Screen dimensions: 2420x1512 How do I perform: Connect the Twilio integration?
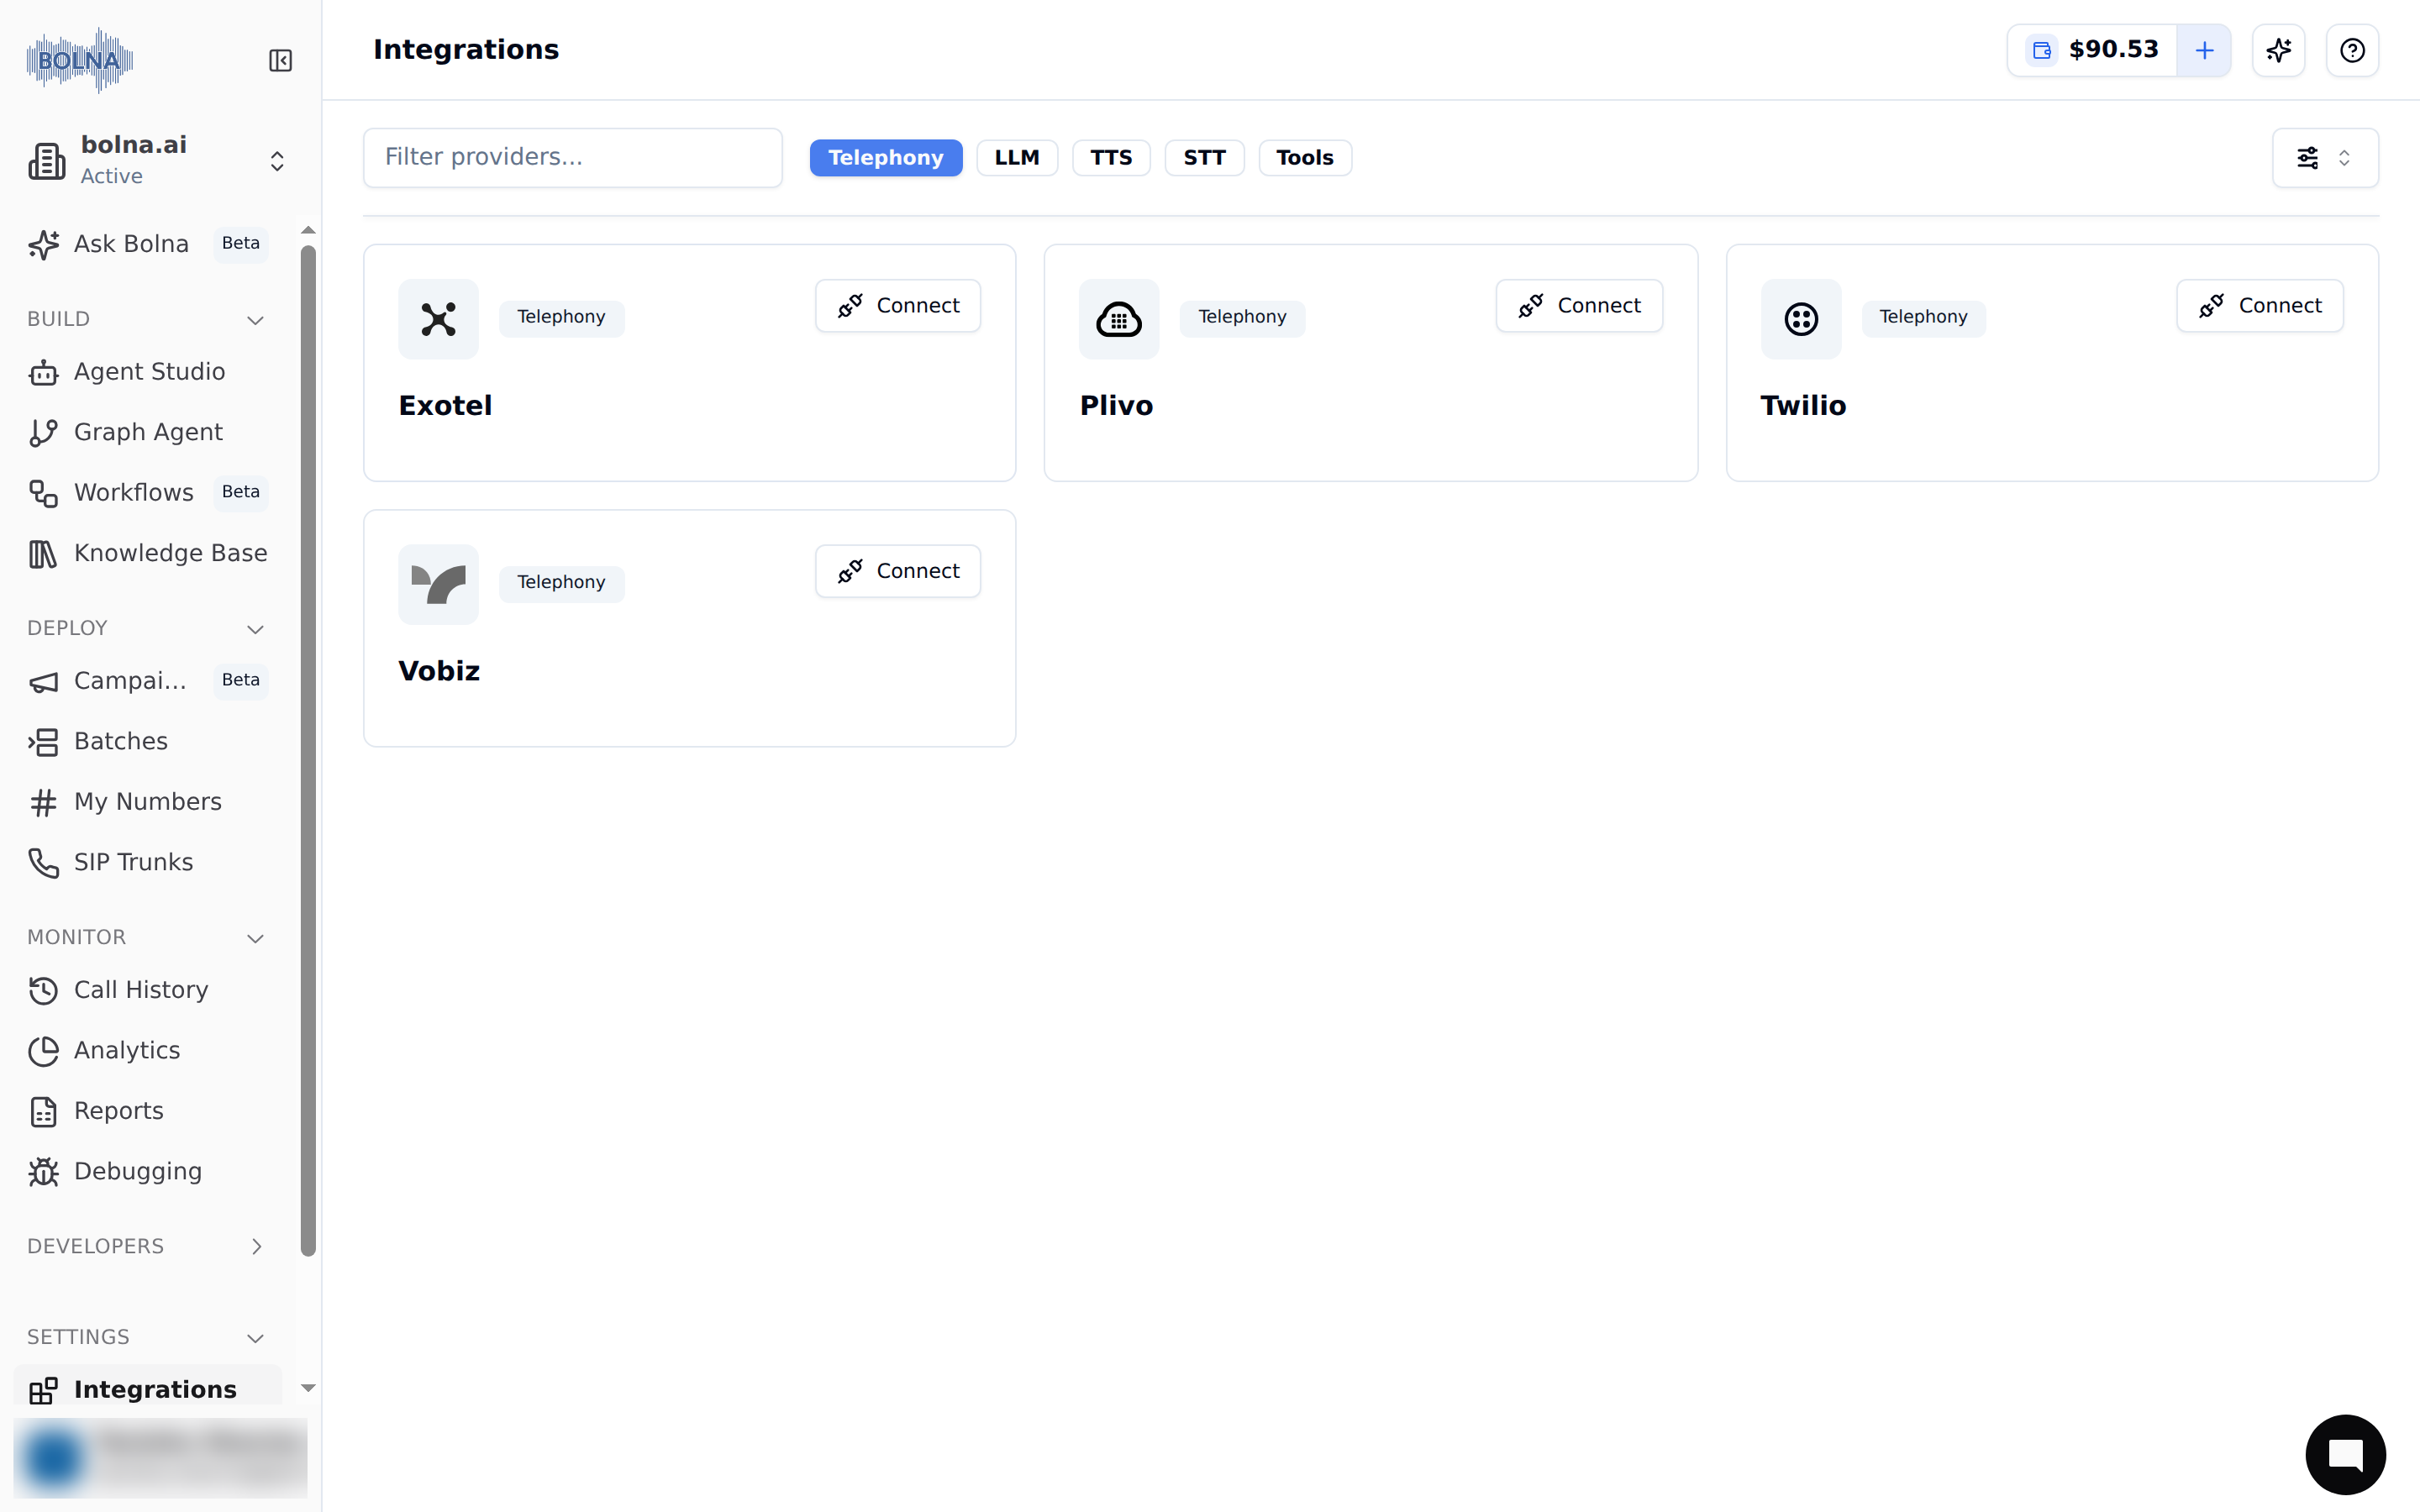pos(2260,306)
